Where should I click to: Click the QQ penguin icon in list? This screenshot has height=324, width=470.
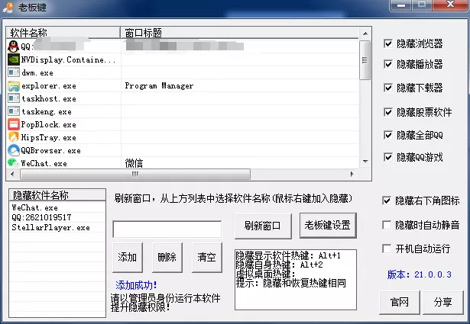coord(13,47)
